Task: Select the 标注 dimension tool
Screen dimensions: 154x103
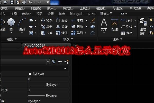Action: coord(114,25)
